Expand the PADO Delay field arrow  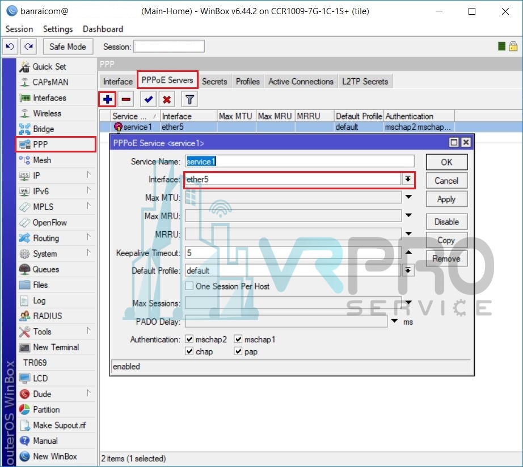pos(395,321)
